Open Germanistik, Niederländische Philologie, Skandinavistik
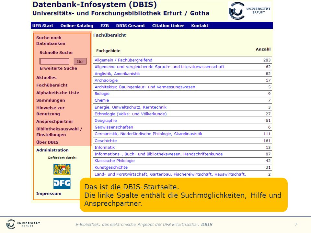The image size is (311, 233). coord(148,134)
